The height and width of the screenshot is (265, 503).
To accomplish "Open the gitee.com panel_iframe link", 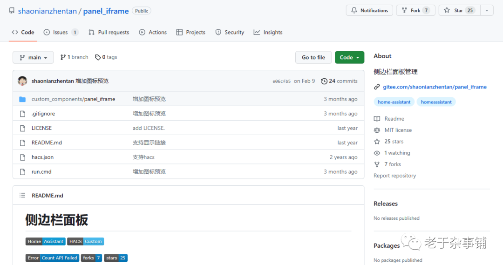I will (435, 87).
